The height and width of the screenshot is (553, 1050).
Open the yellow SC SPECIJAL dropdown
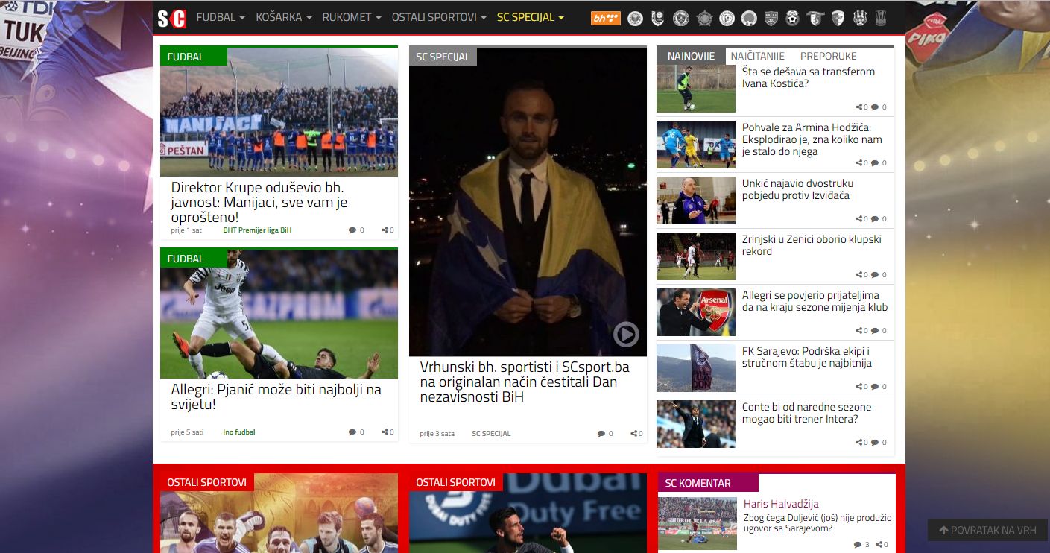click(530, 17)
